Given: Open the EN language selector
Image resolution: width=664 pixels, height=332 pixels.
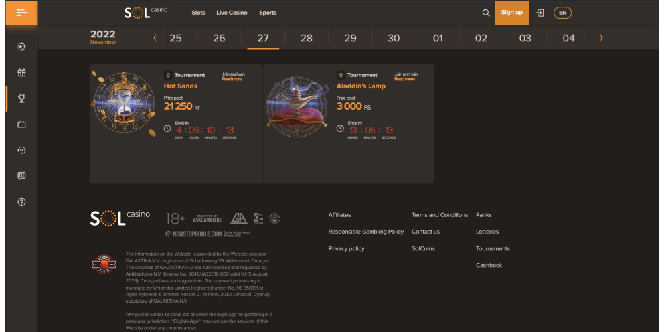Looking at the screenshot, I should (x=562, y=13).
